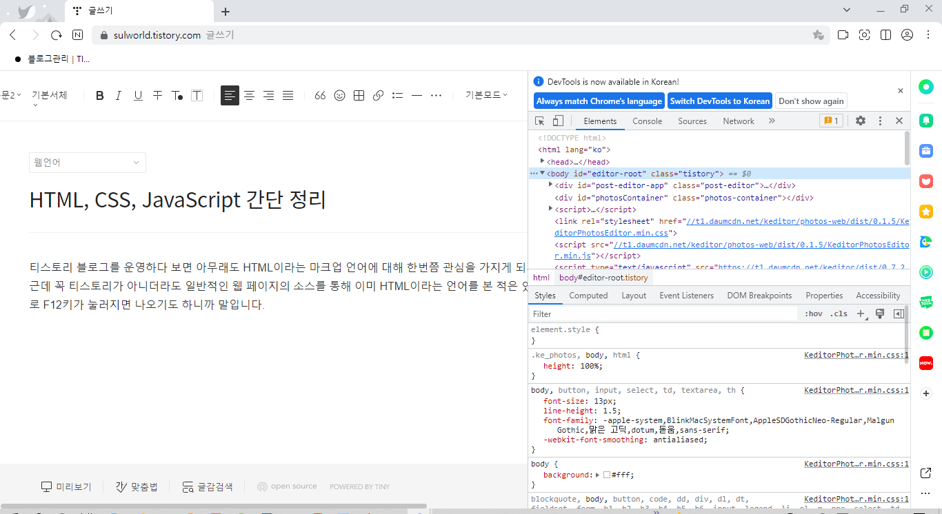942x514 pixels.
Task: Open the 웹언어 category dropdown
Action: tap(88, 163)
